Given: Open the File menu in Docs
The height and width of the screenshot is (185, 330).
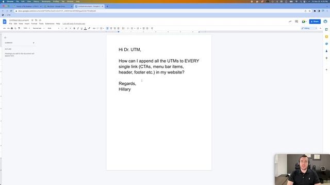Looking at the screenshot, I should [x=10, y=24].
